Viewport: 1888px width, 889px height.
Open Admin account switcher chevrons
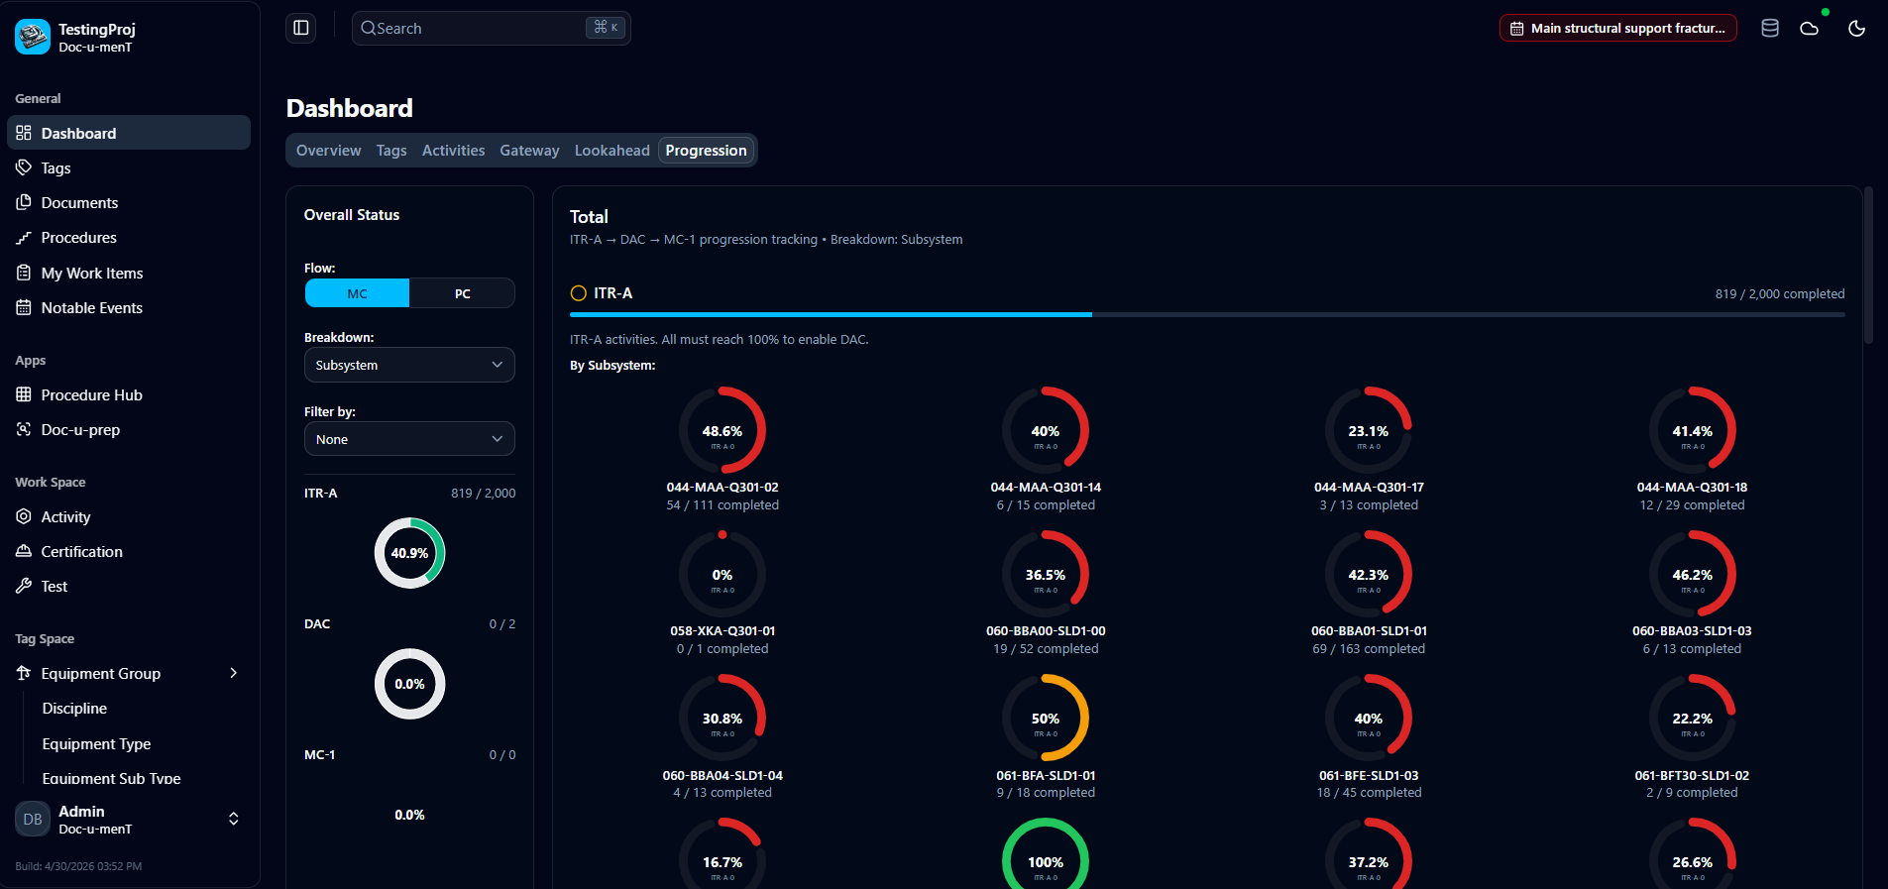pos(234,819)
